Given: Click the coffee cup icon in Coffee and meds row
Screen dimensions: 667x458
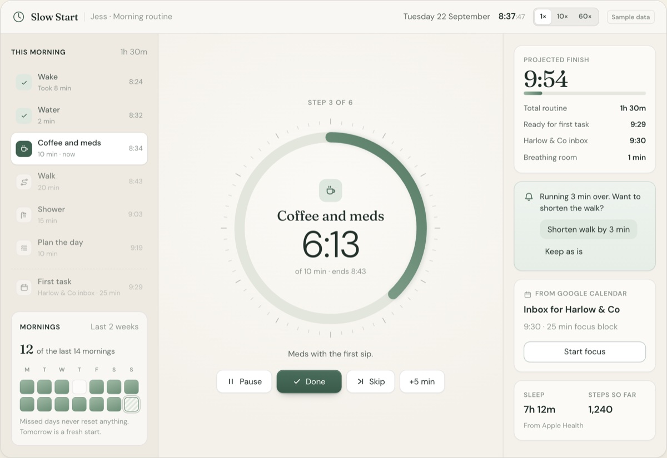Looking at the screenshot, I should (x=24, y=148).
